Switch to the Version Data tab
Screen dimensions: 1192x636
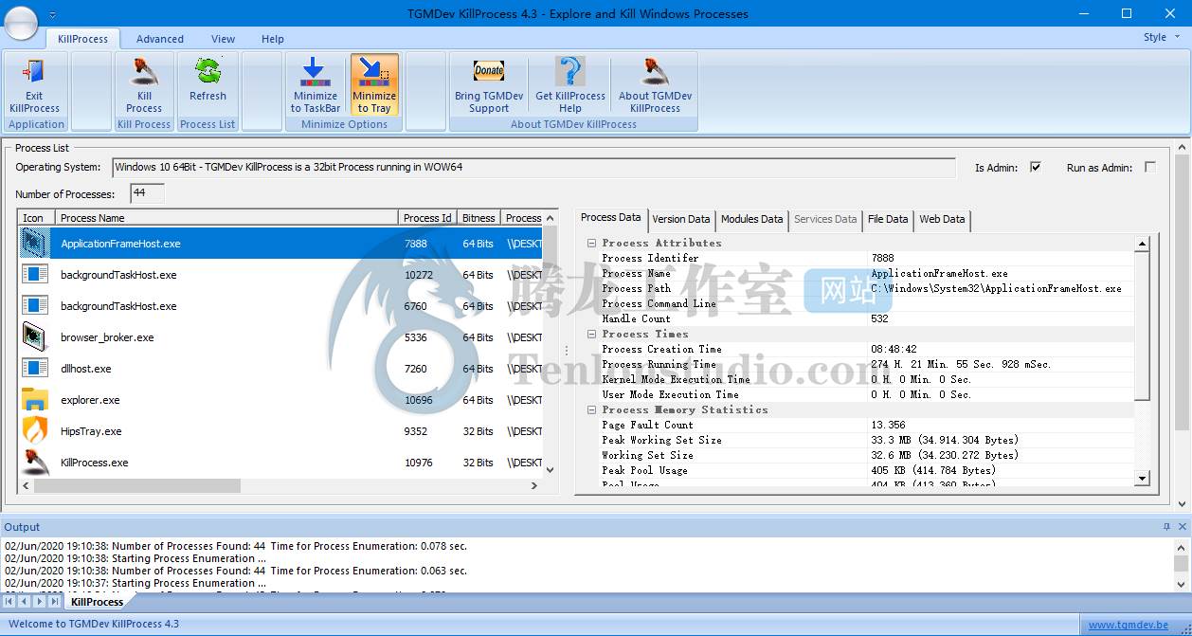tap(680, 219)
